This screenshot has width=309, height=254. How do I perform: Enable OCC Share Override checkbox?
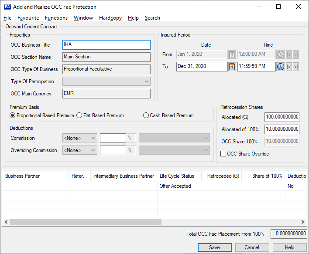(223, 154)
